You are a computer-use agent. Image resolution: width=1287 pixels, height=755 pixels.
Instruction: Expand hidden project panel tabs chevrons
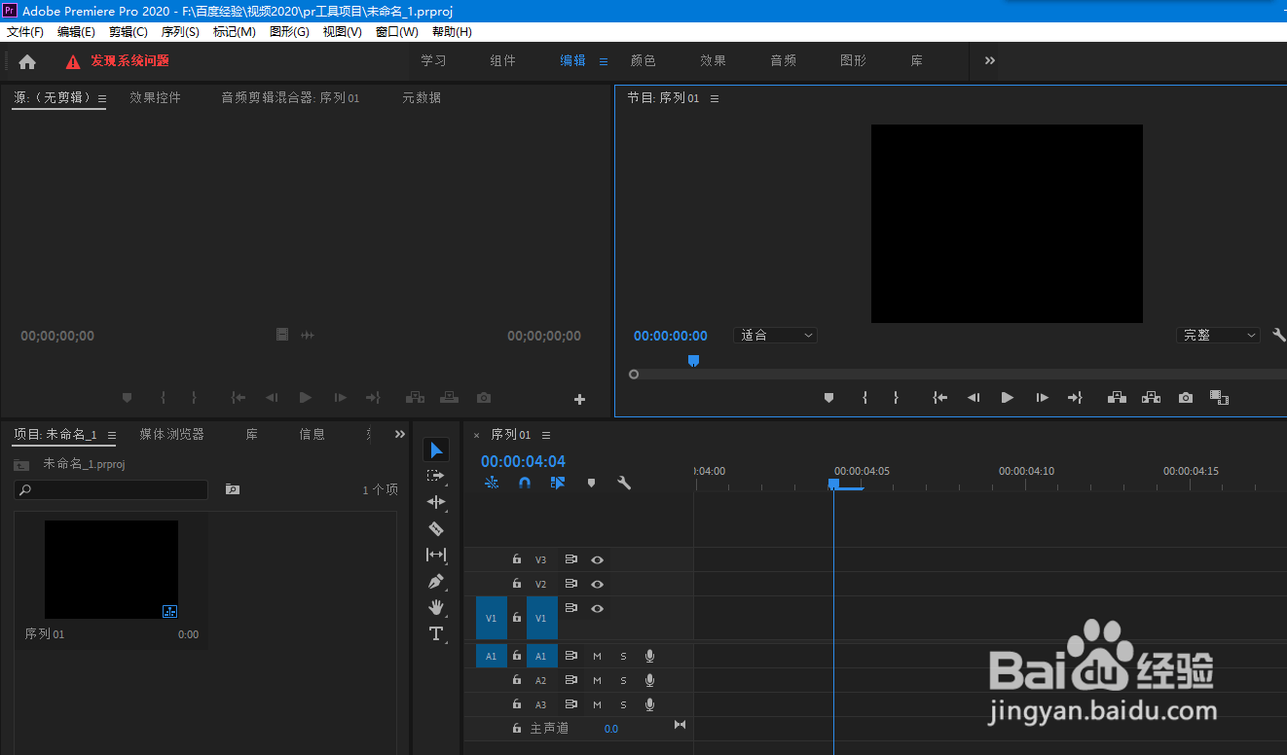pyautogui.click(x=399, y=434)
